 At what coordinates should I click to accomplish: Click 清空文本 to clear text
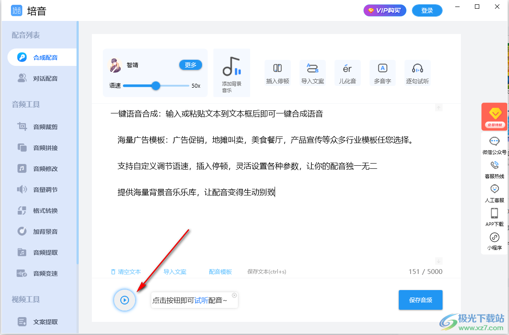pyautogui.click(x=126, y=272)
